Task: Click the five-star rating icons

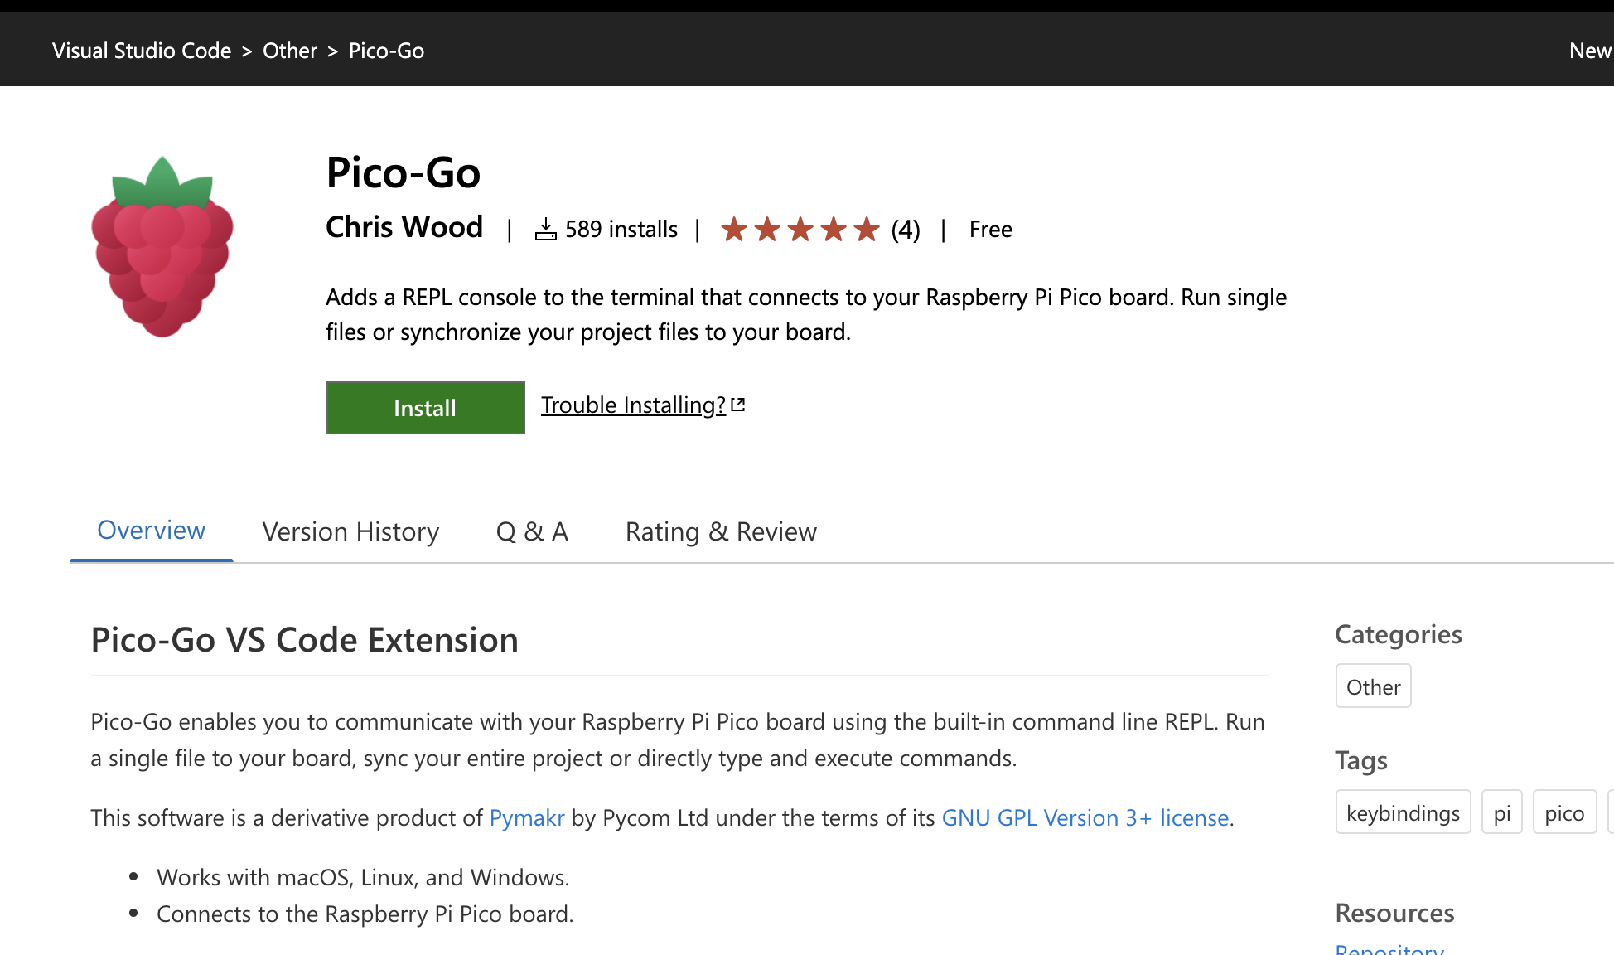Action: pyautogui.click(x=800, y=229)
